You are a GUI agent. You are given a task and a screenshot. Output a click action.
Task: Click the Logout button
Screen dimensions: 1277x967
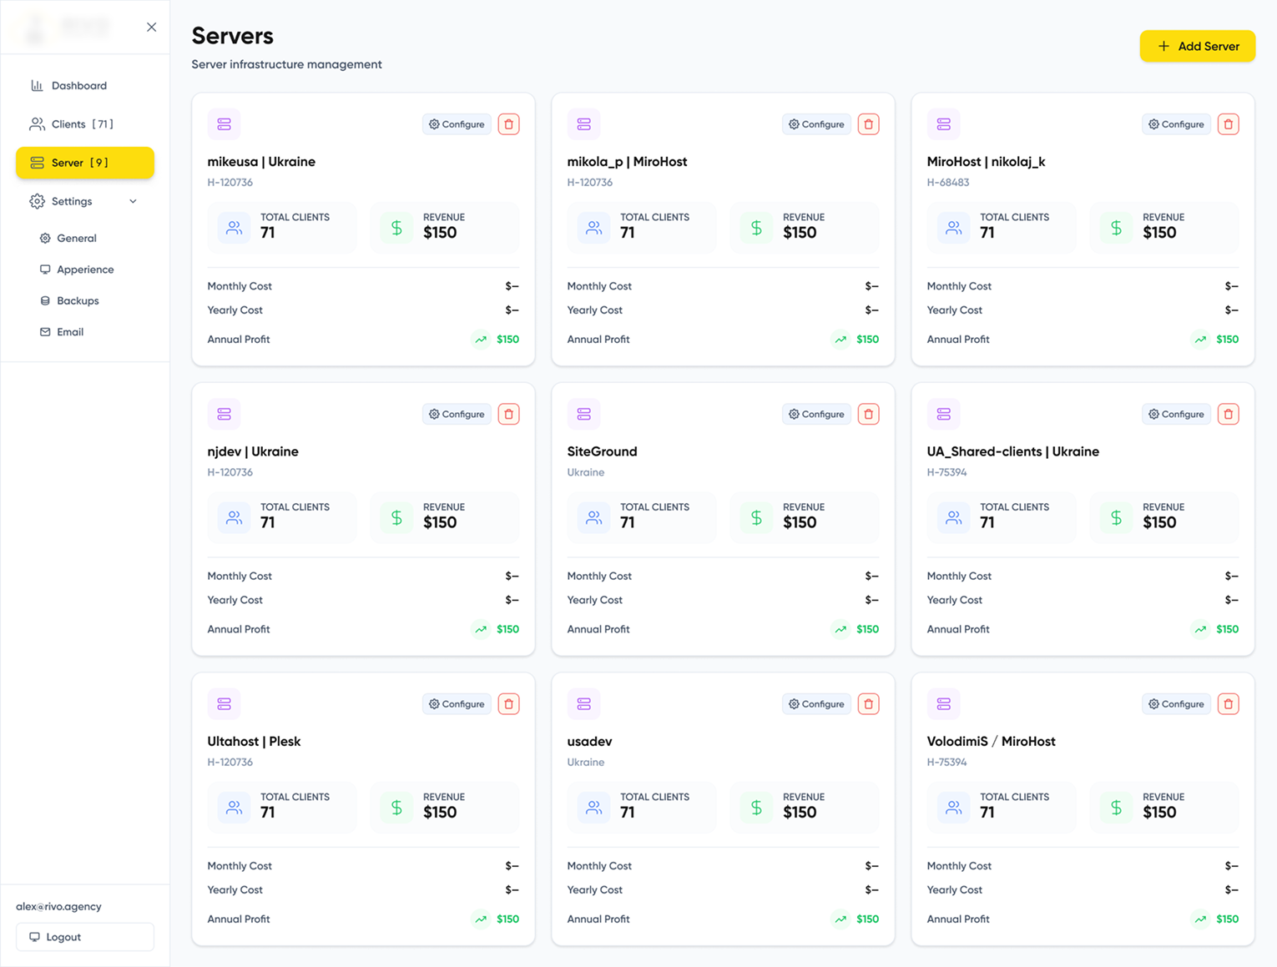pos(84,936)
